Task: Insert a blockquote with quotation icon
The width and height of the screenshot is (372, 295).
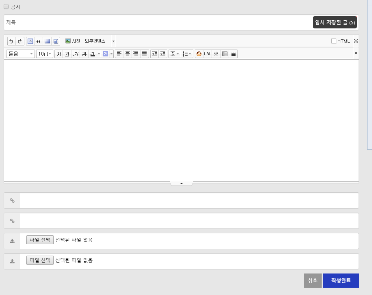Action: click(39, 41)
